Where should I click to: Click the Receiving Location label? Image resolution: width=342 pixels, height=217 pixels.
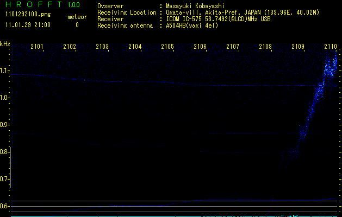pyautogui.click(x=127, y=12)
